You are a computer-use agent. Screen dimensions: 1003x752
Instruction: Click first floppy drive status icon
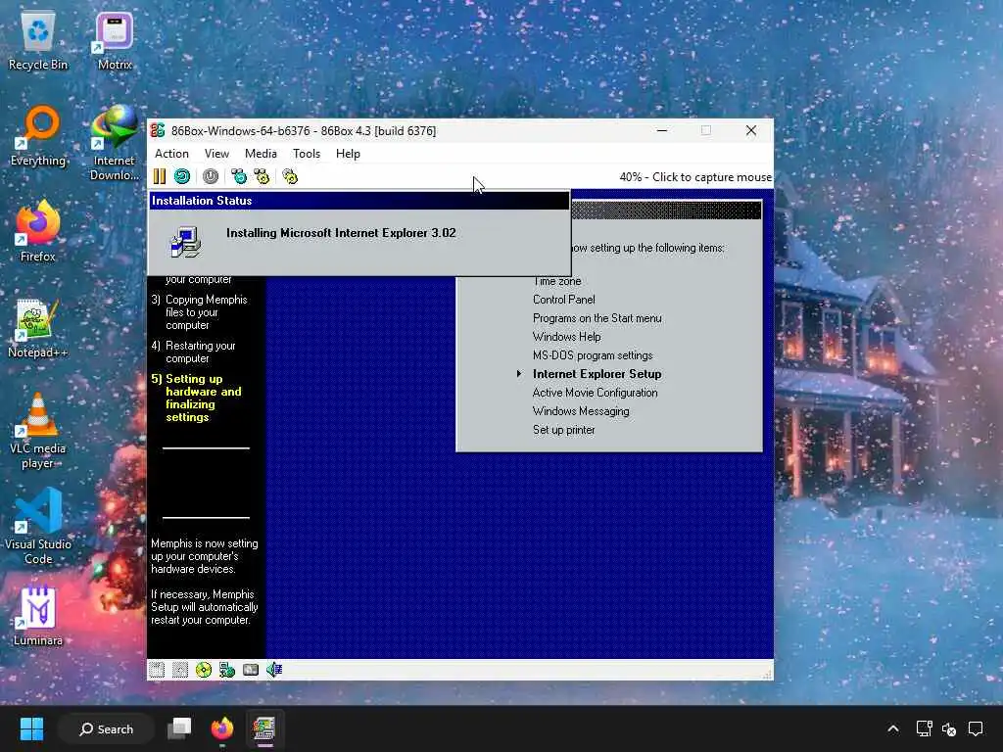(x=157, y=670)
